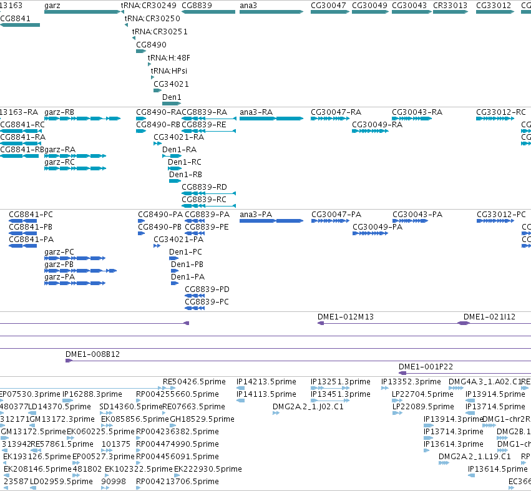
Task: Select the Den1-RC transcript
Action: [x=175, y=168]
